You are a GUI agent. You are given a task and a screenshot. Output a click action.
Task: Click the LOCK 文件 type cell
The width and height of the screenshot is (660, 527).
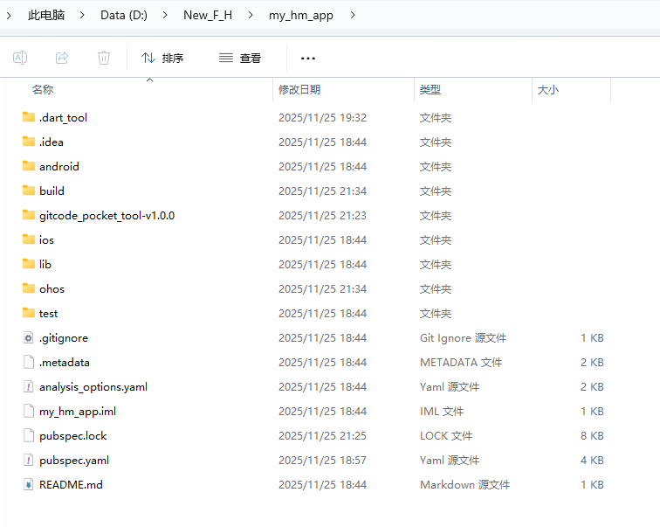(446, 436)
